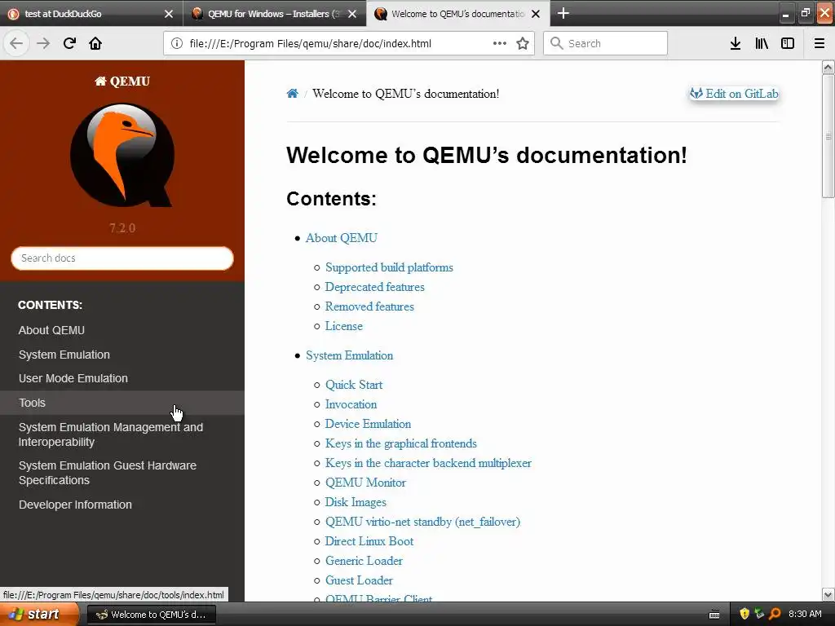Focus the Search docs field
This screenshot has width=835, height=626.
pos(122,258)
